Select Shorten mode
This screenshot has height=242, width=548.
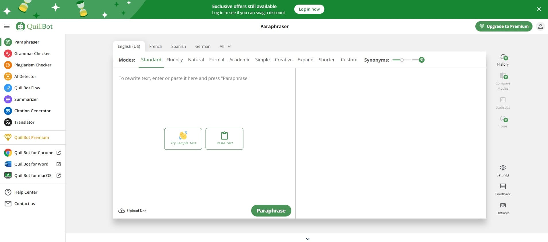(x=327, y=60)
